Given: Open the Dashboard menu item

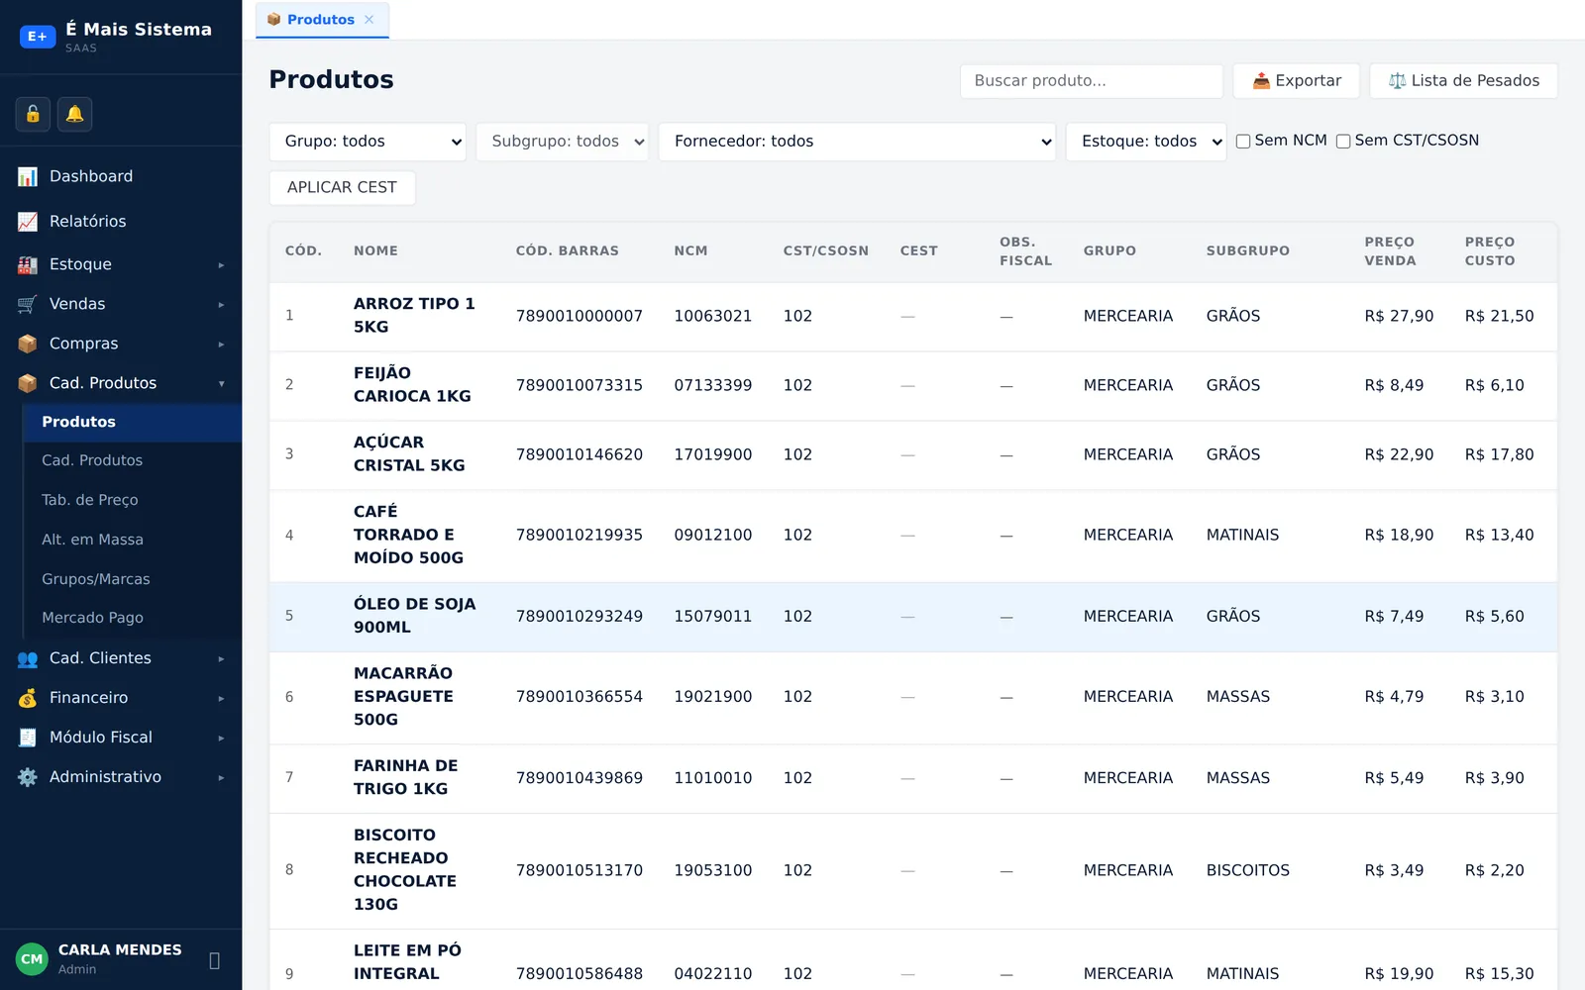Looking at the screenshot, I should (121, 176).
